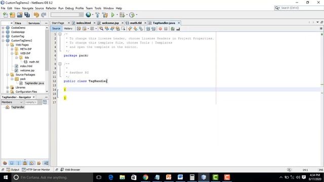Click the Debug Project toolbar icon

(122, 15)
